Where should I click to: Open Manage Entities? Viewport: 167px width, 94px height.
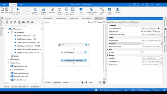tap(43, 11)
